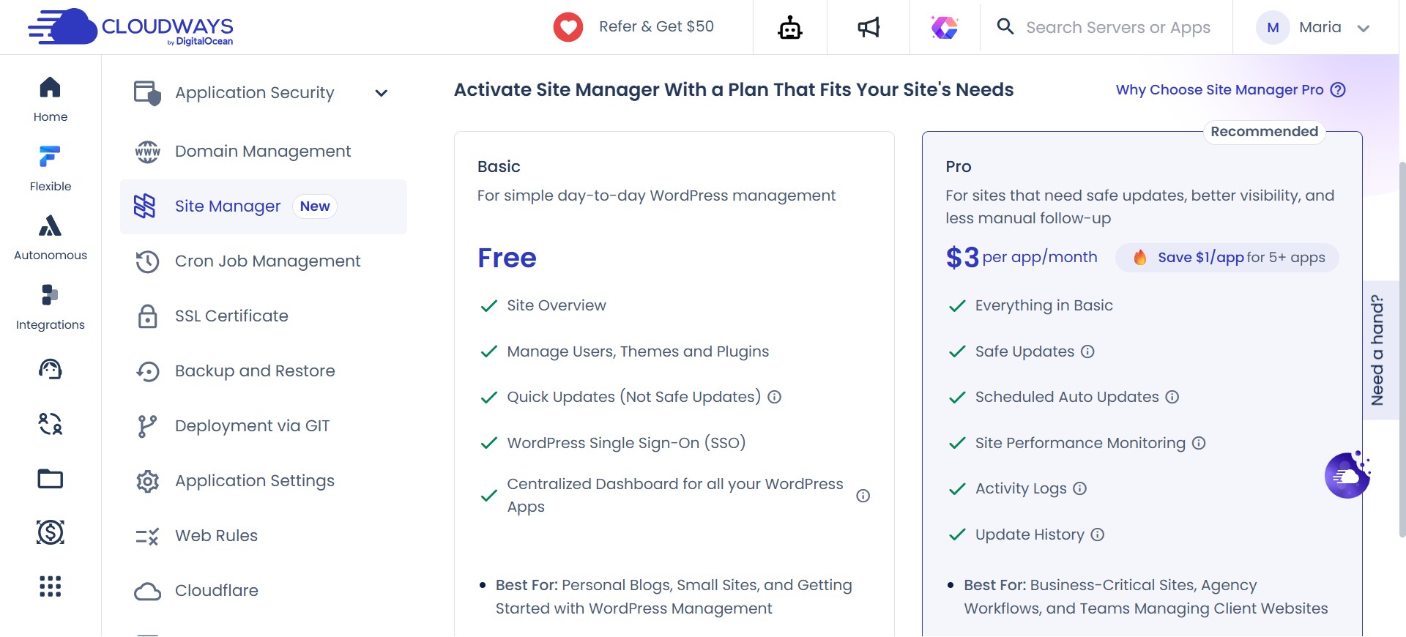This screenshot has width=1406, height=637.
Task: Click 'Manage Users, Themes and Plugins' text
Action: [x=638, y=351]
